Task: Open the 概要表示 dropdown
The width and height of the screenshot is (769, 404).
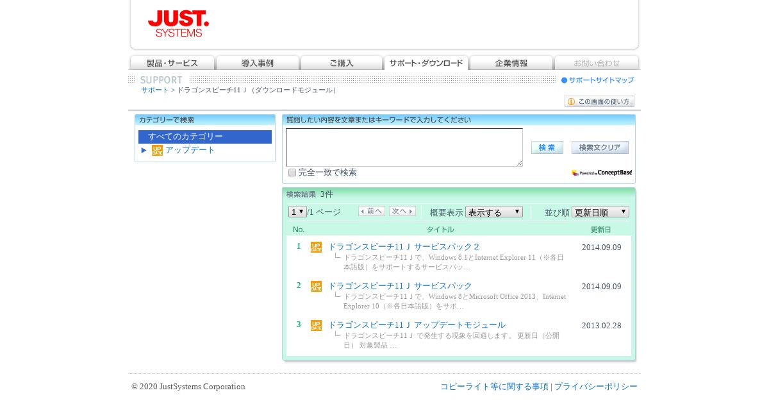Action: coord(494,212)
